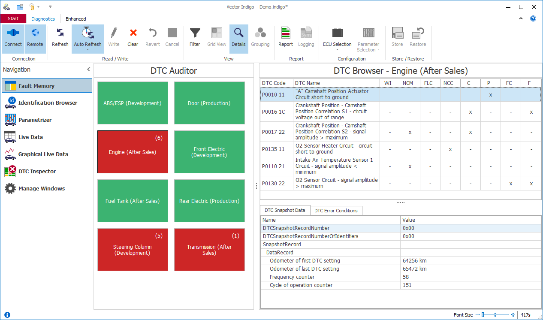Image resolution: width=543 pixels, height=320 pixels.
Task: Click the Connect icon in ribbon
Action: (13, 33)
